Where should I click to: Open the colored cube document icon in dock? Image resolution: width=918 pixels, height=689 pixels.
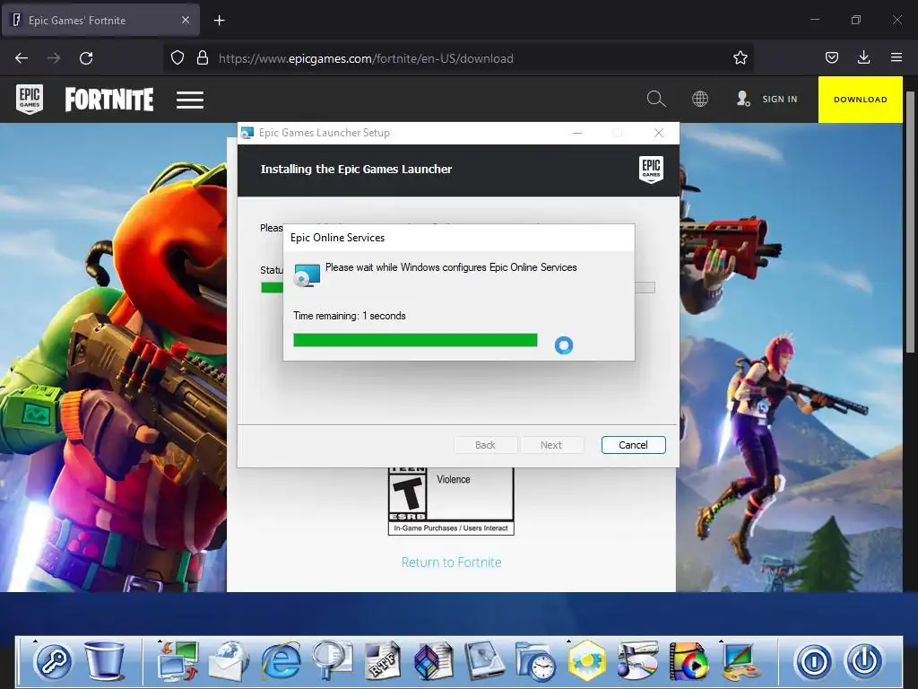click(433, 661)
